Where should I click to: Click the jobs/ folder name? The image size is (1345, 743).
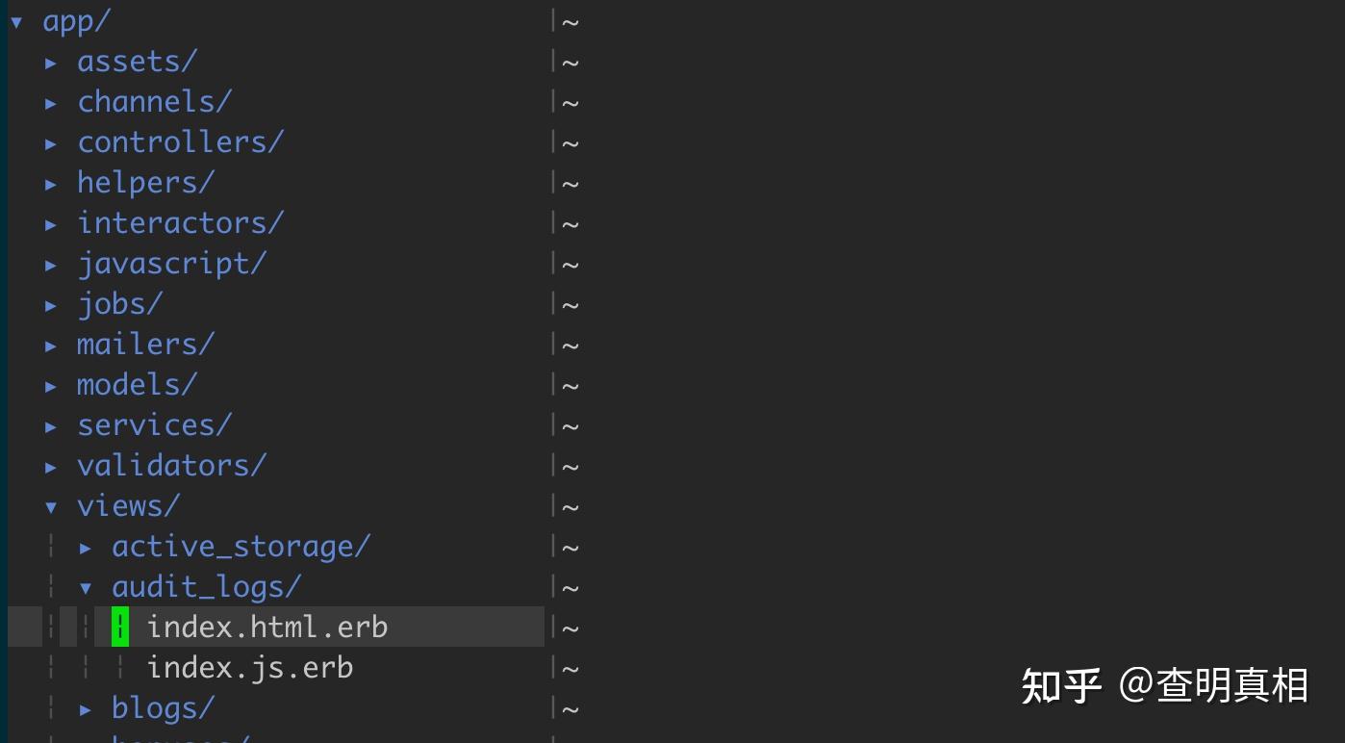120,304
